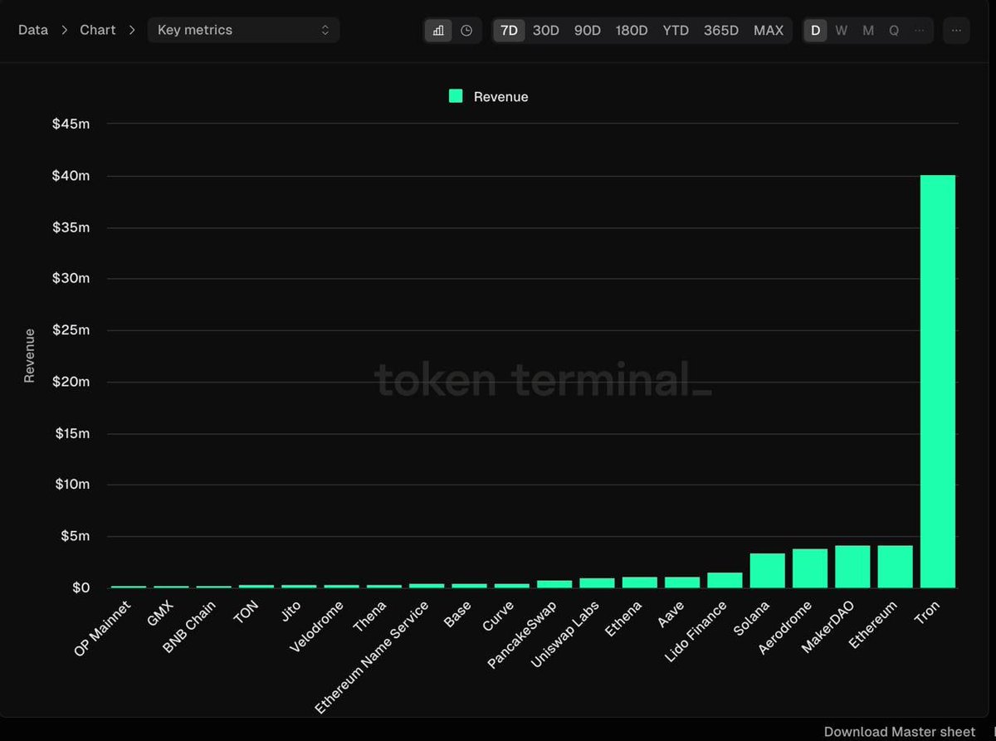The width and height of the screenshot is (996, 741).
Task: Click the MakerDAO revenue bar
Action: [x=852, y=567]
